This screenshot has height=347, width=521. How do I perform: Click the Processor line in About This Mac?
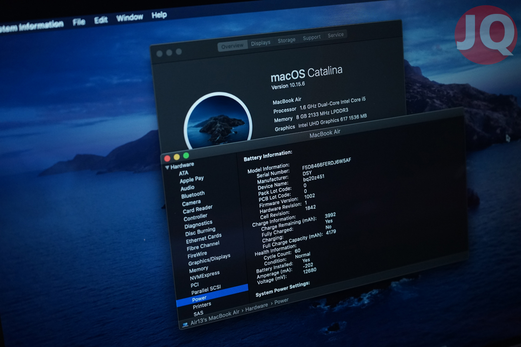[x=320, y=105]
